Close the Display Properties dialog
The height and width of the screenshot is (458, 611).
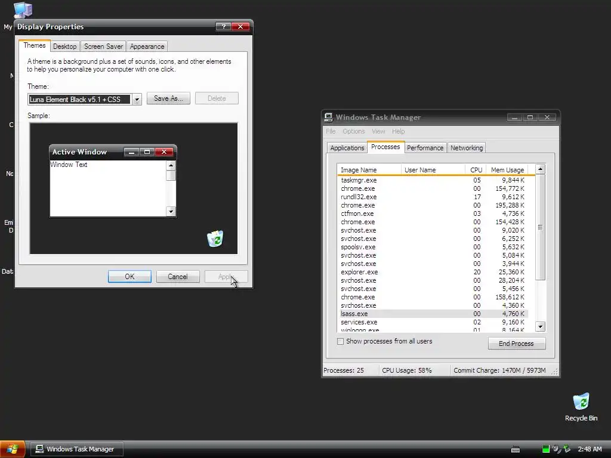240,26
